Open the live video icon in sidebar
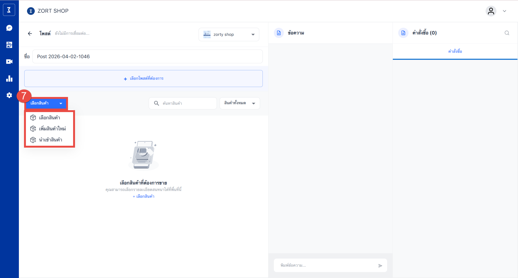The height and width of the screenshot is (278, 518). pos(9,62)
